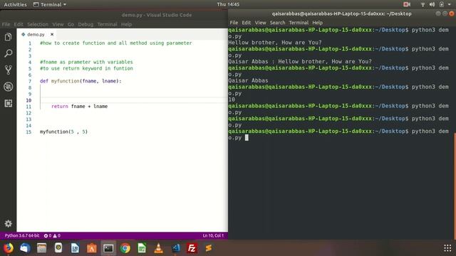This screenshot has height=256, width=456.
Task: Click Ln 10, Col 1 in status bar
Action: [x=213, y=235]
